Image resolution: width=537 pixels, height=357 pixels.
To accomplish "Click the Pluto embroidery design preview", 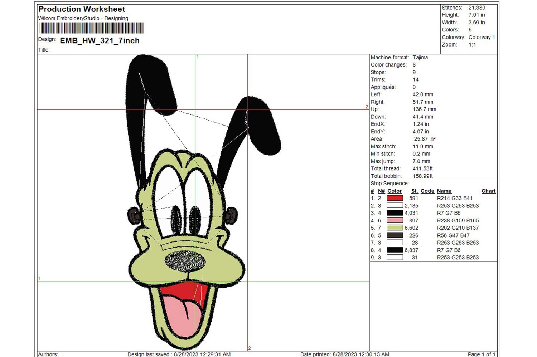I will click(x=203, y=202).
